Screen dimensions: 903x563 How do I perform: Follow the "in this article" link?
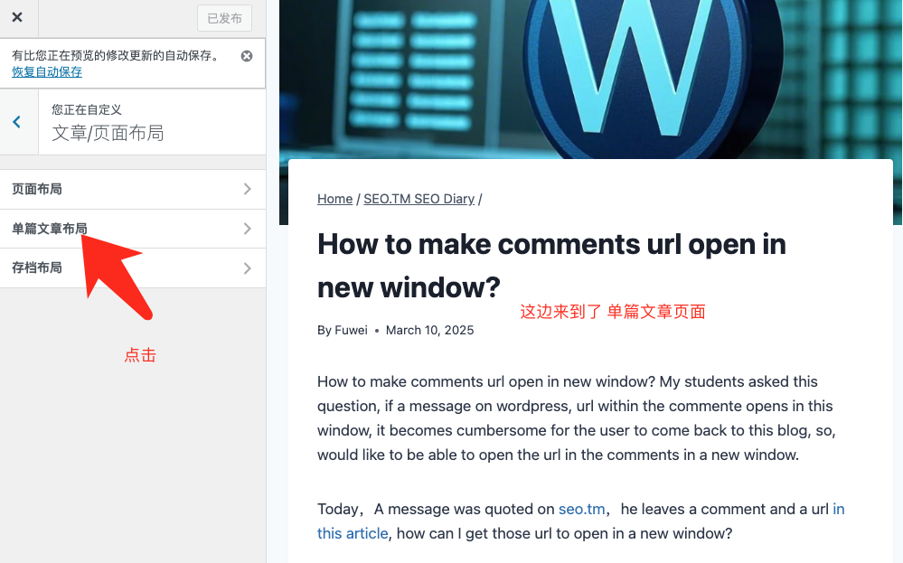[353, 533]
